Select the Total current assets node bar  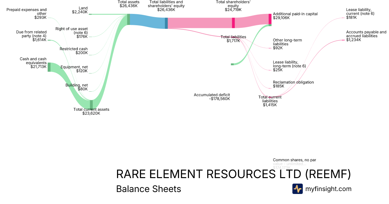91,104
